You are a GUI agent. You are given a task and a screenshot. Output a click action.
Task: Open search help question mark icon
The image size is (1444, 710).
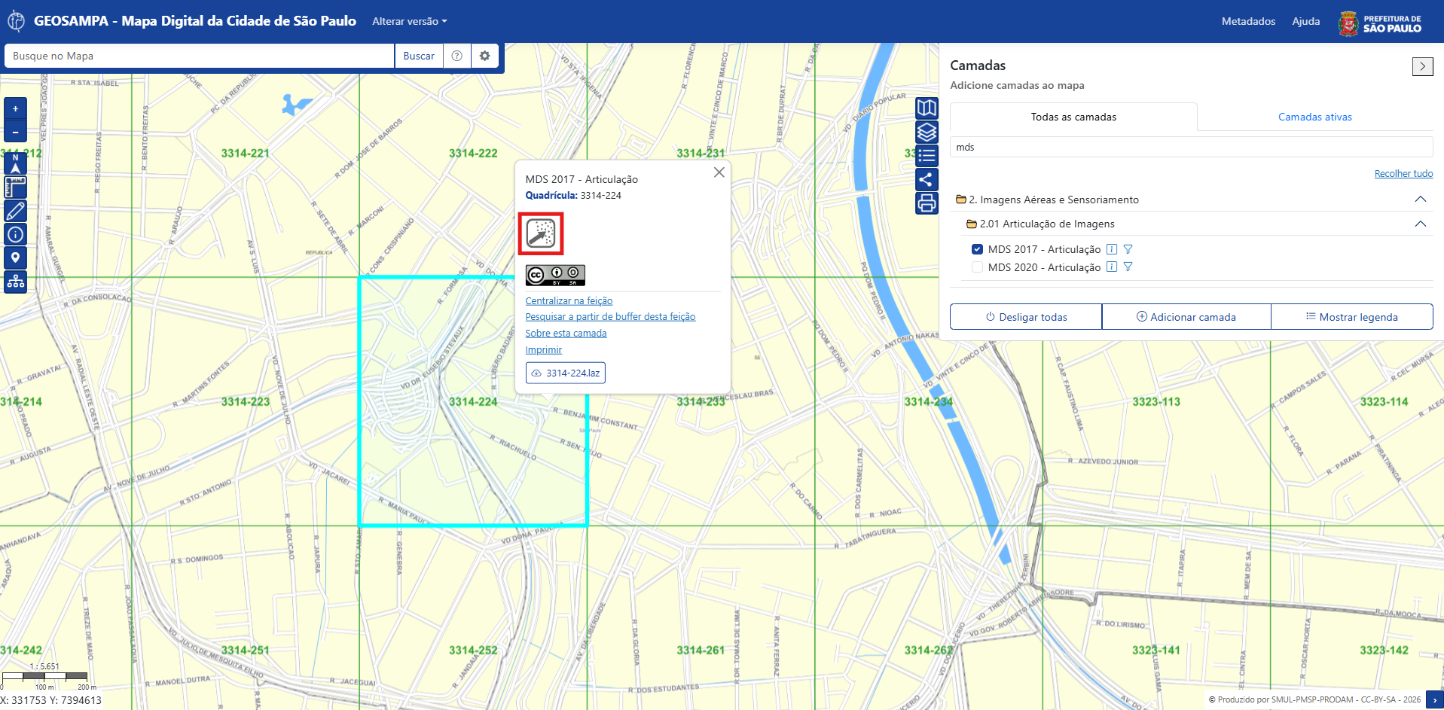pyautogui.click(x=456, y=56)
